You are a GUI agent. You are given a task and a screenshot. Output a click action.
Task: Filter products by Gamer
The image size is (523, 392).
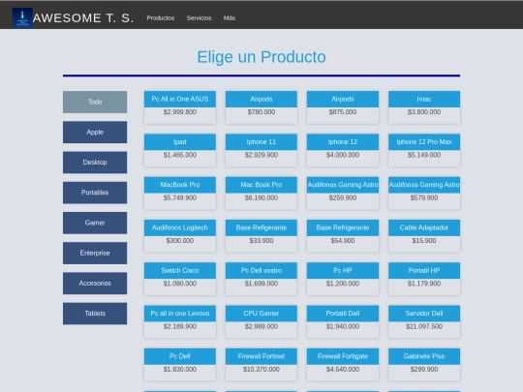(x=95, y=223)
